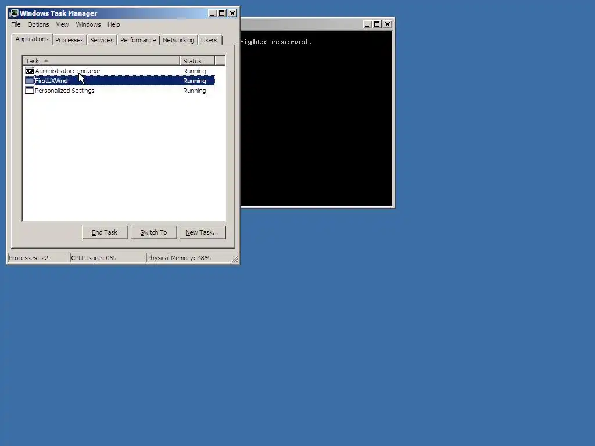Switch to the Networking tab

point(178,40)
